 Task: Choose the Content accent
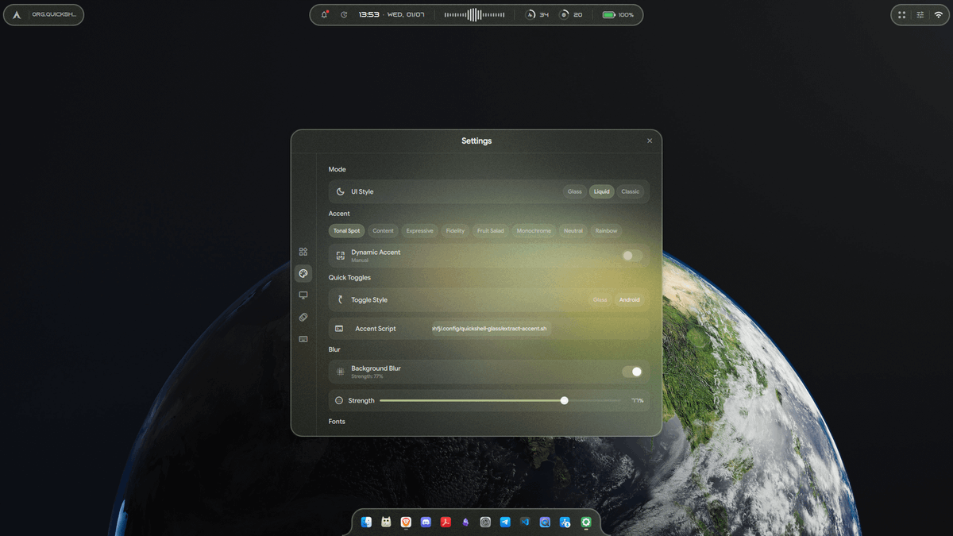click(384, 231)
